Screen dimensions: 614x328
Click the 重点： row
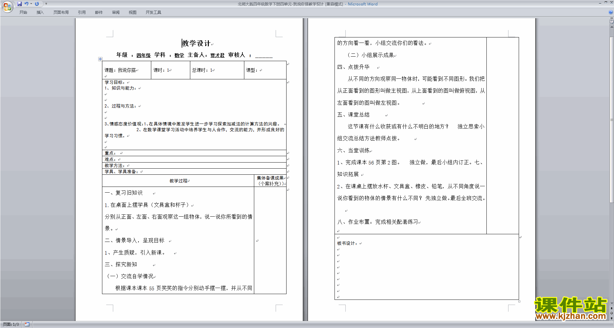tap(194, 153)
